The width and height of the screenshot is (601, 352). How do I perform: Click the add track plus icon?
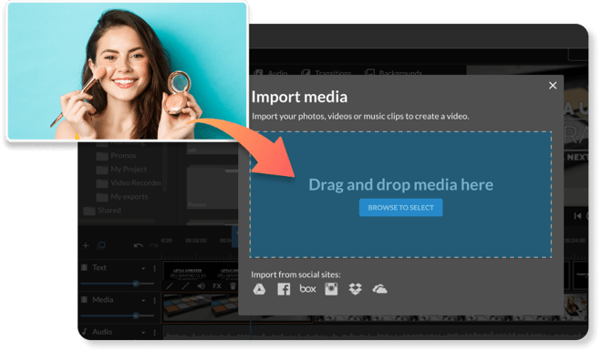[x=86, y=245]
